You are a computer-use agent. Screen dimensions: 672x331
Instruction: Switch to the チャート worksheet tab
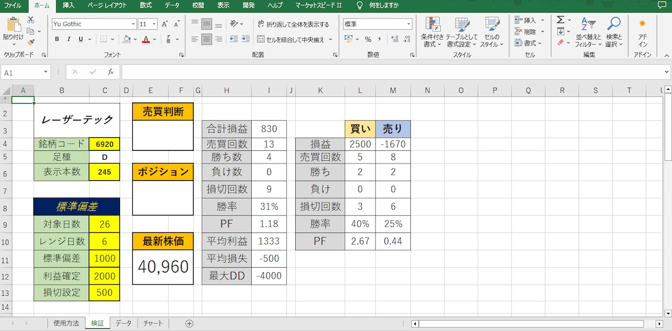[153, 323]
